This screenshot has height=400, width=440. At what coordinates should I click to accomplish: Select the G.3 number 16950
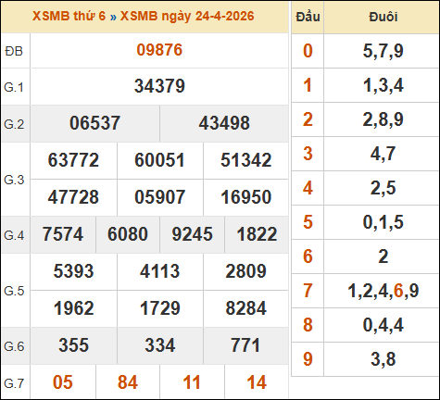click(245, 197)
